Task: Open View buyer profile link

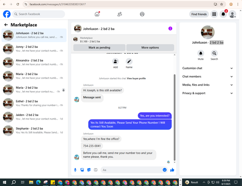Action: click(x=136, y=78)
